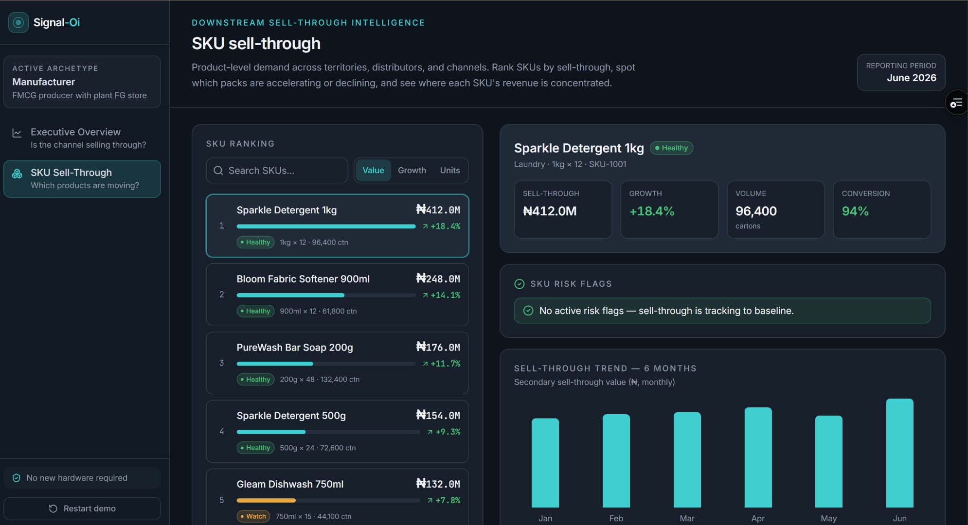Image resolution: width=968 pixels, height=525 pixels.
Task: Click Healthy badge on Sparkle Detergent 1kg card
Action: pyautogui.click(x=256, y=242)
